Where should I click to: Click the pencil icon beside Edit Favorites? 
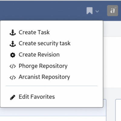pyautogui.click(x=13, y=97)
